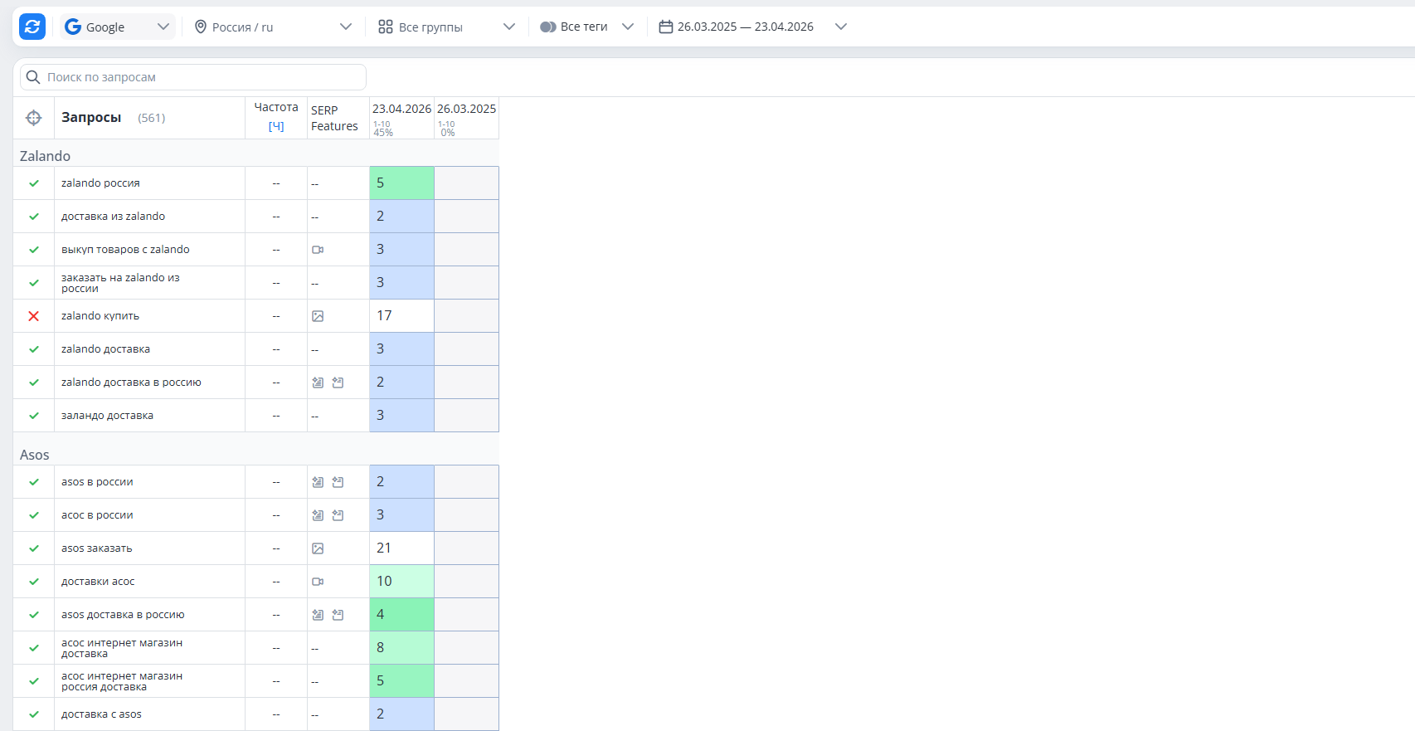
Task: Toggle checkmark for zalando доставка в россию
Action: [x=34, y=383]
